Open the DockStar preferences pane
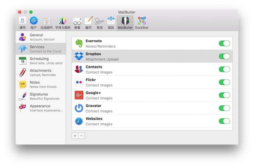The width and height of the screenshot is (254, 167). coord(141,22)
